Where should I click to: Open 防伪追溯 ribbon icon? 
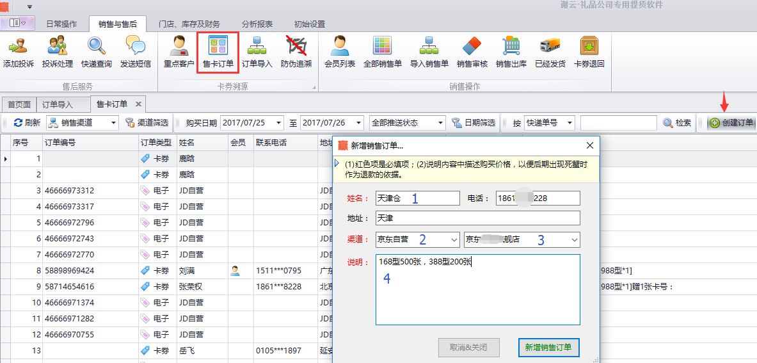[296, 52]
